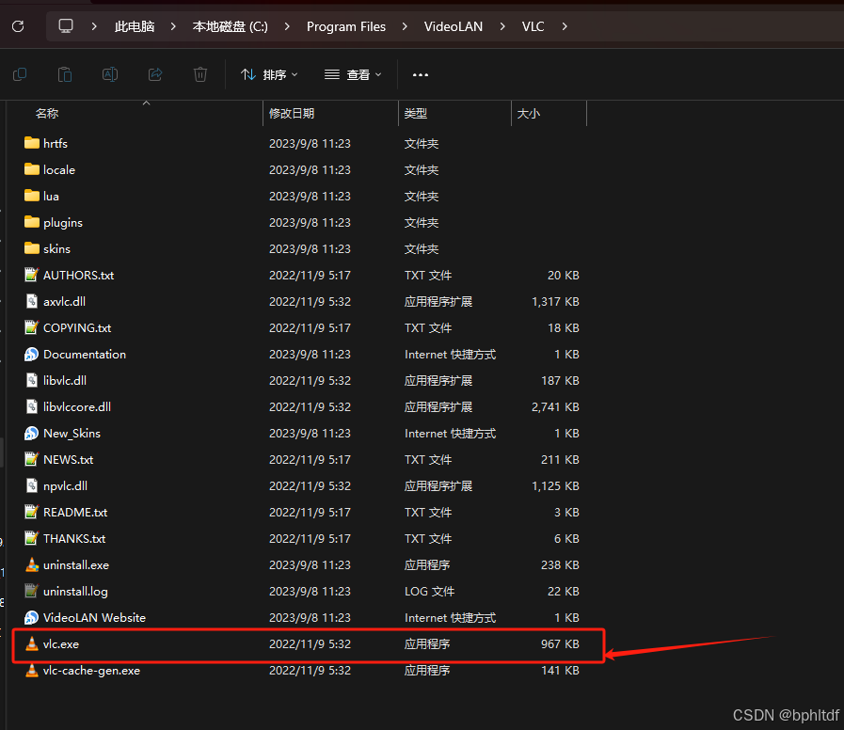Click the vlc-cache-gen.exe cone icon
Image resolution: width=844 pixels, height=730 pixels.
point(32,670)
